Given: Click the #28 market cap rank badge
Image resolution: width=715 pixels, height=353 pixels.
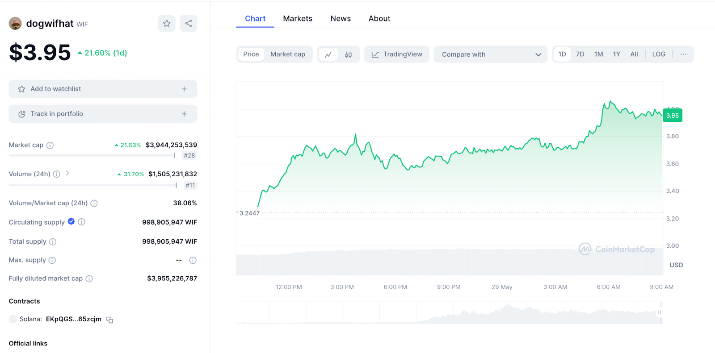Looking at the screenshot, I should [189, 155].
